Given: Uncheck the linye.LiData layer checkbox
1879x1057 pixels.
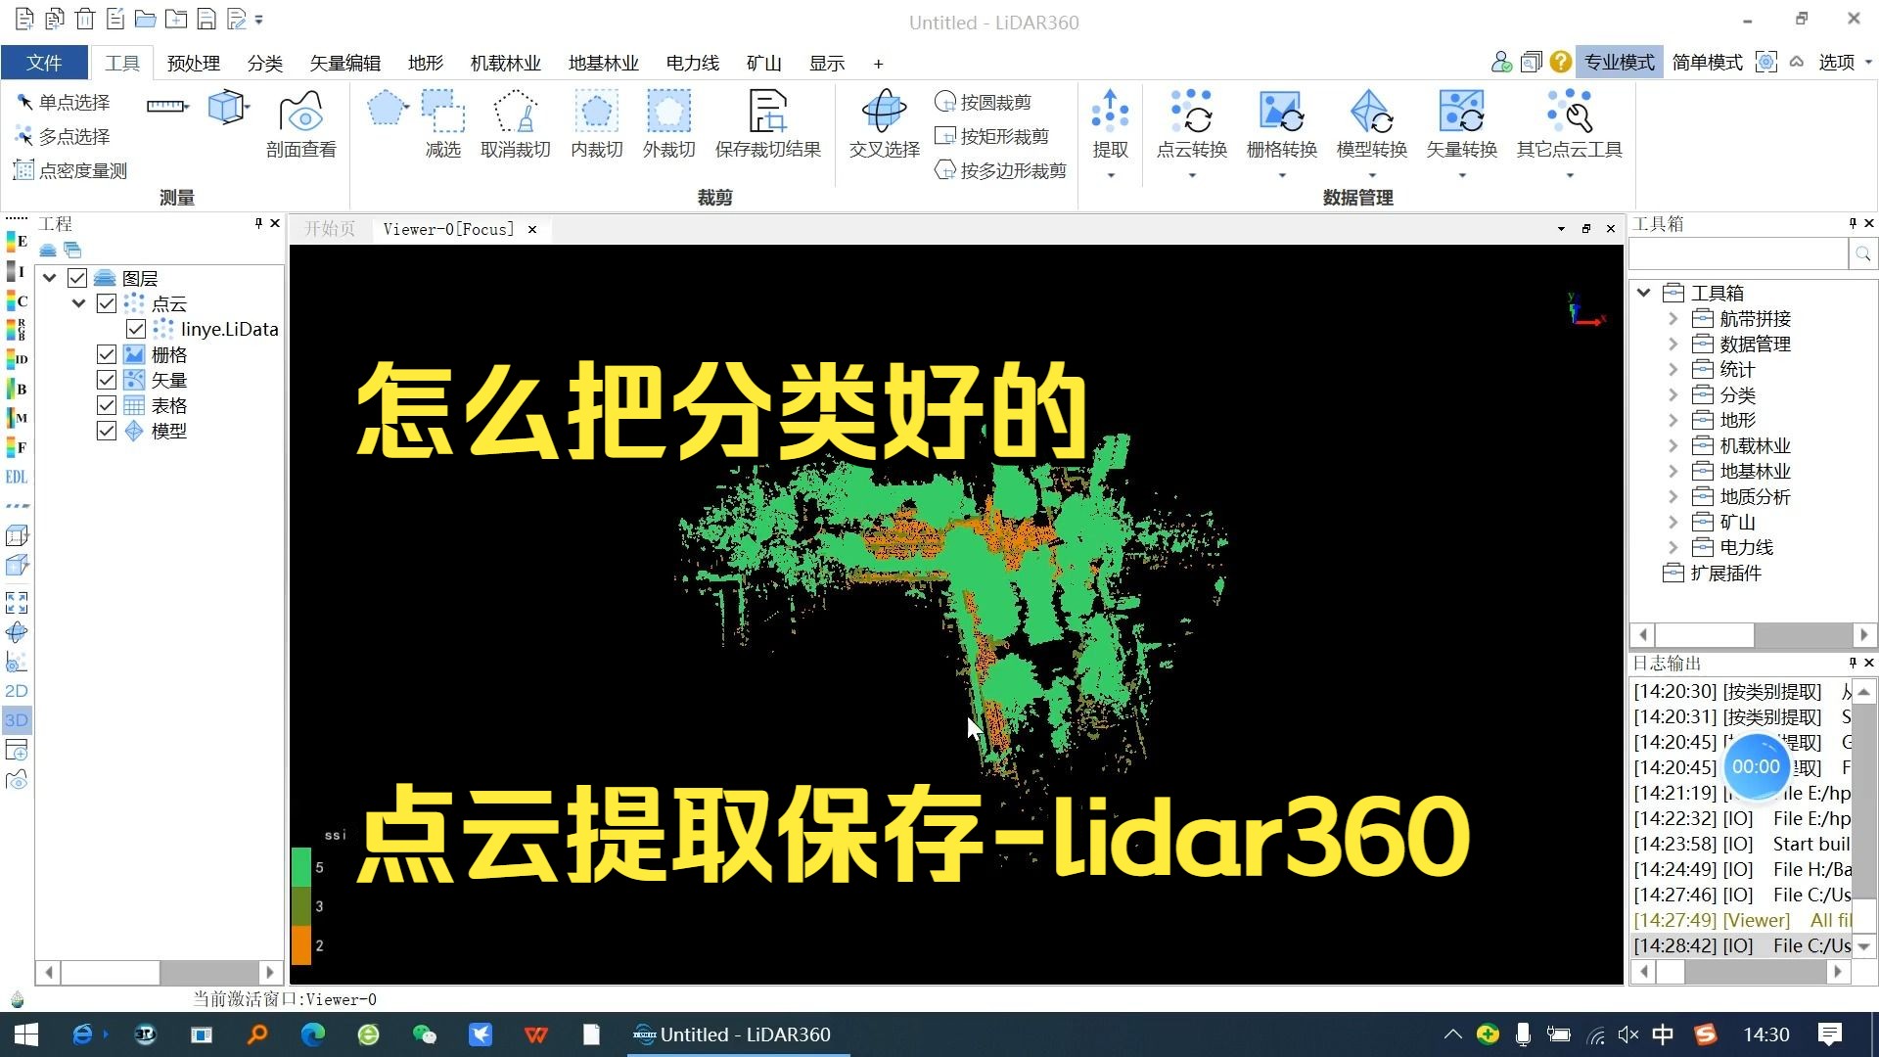Looking at the screenshot, I should (136, 329).
